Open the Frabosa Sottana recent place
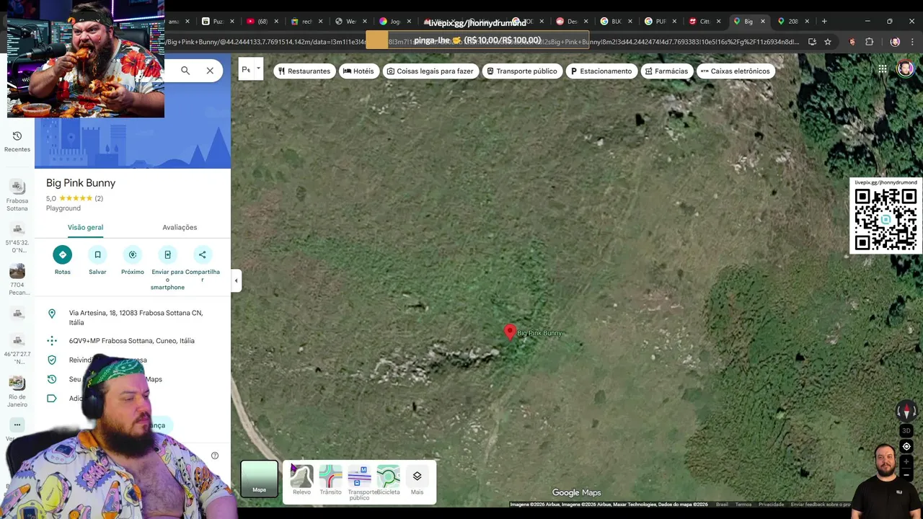The height and width of the screenshot is (519, 923). coord(17,196)
